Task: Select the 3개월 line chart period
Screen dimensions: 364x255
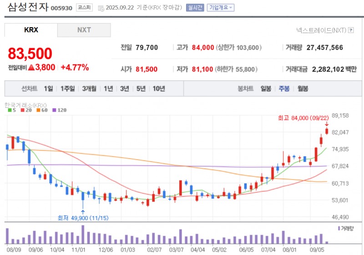Action: click(89, 89)
